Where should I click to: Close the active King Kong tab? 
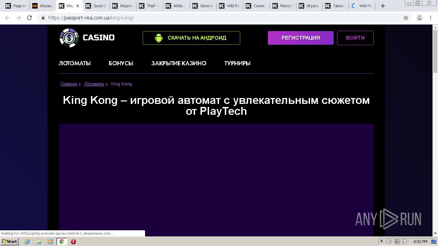pos(77,6)
